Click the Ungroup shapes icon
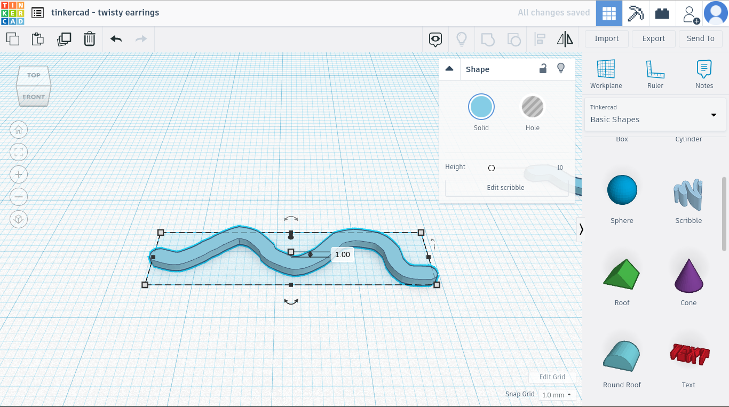 point(513,39)
